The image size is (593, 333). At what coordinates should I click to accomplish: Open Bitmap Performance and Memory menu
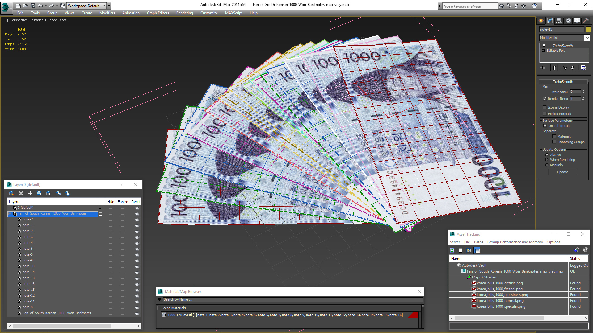(515, 242)
